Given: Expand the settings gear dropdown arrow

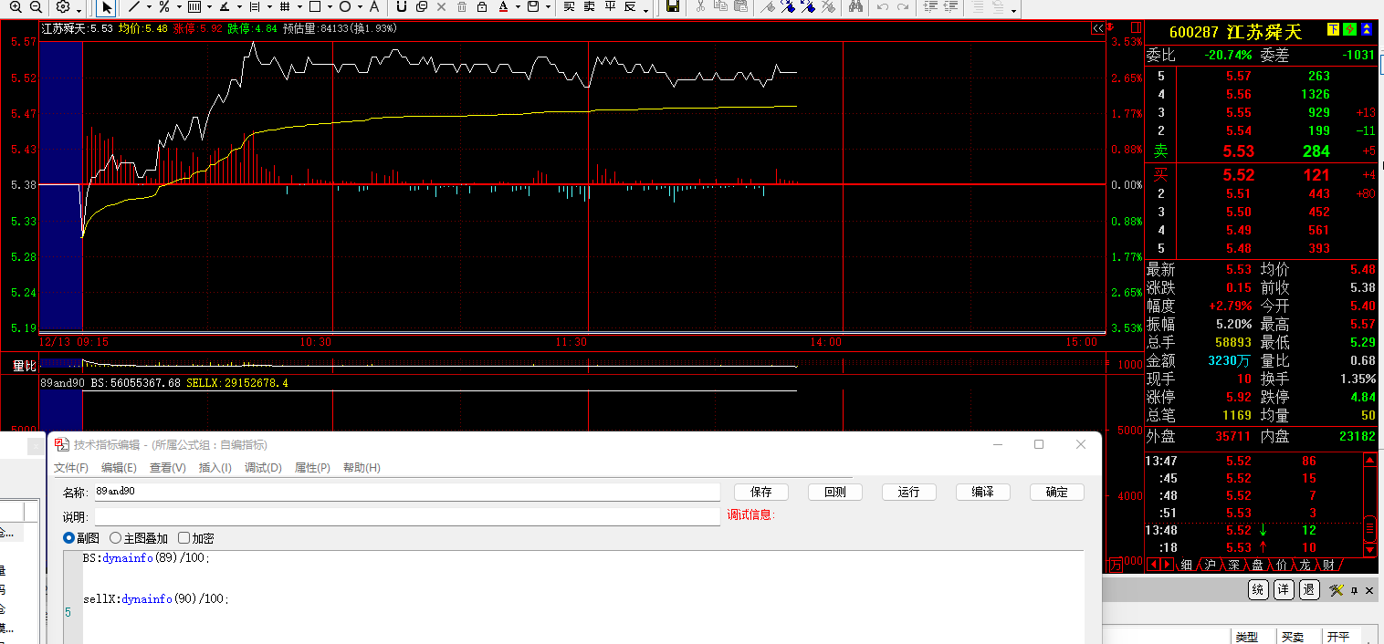Looking at the screenshot, I should [x=79, y=8].
